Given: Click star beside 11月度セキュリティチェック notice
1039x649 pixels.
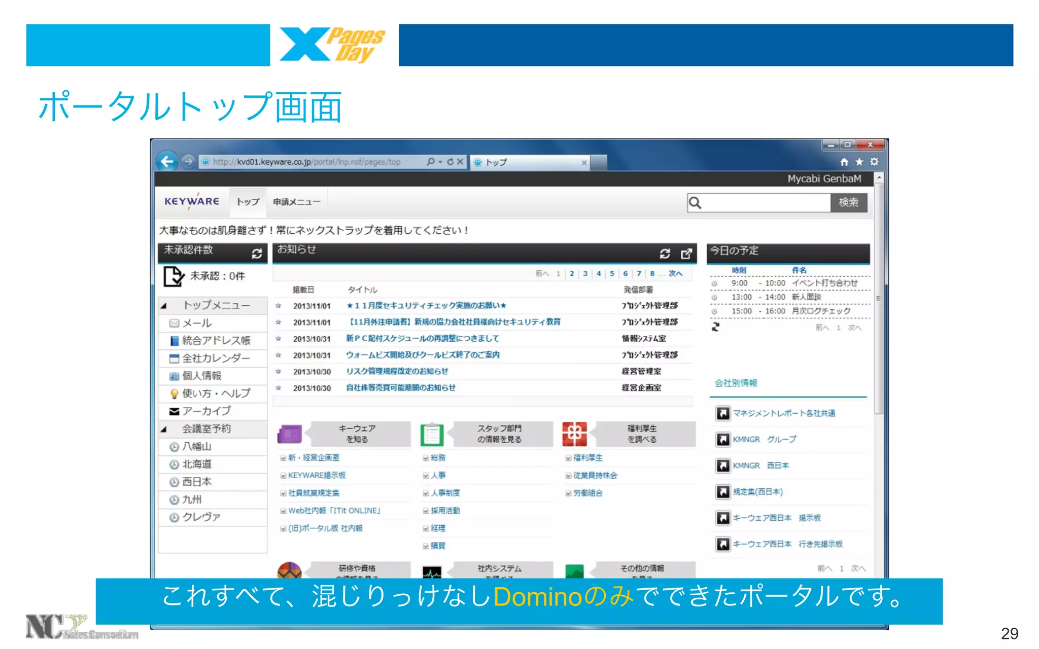Looking at the screenshot, I should (279, 306).
